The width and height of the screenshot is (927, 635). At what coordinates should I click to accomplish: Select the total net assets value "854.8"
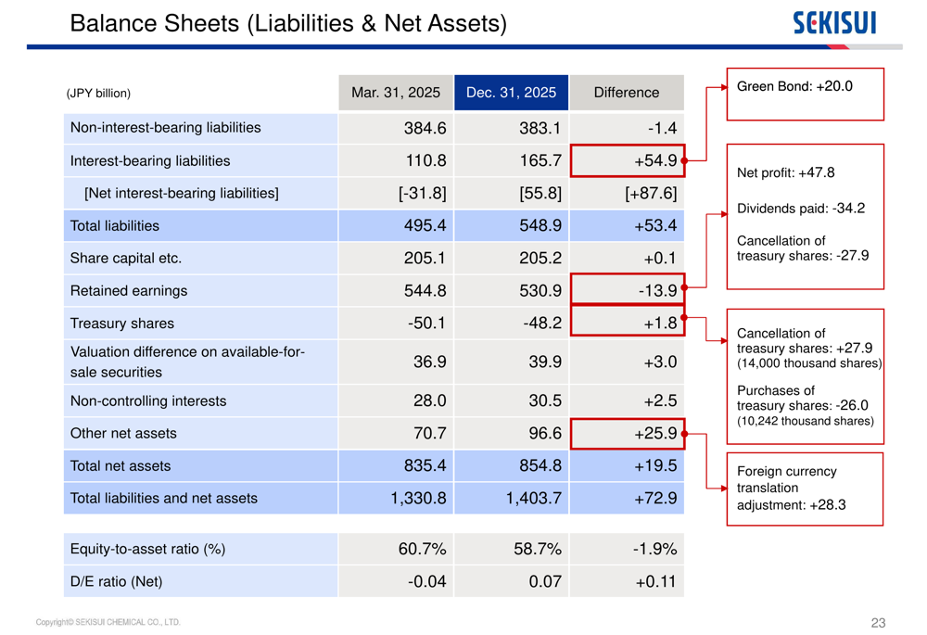click(x=540, y=466)
